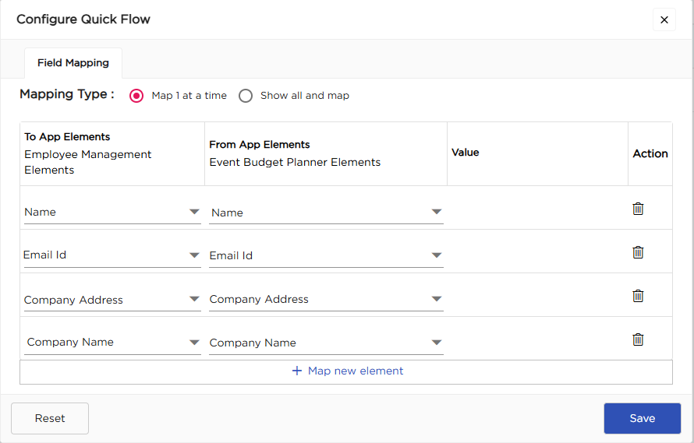
Task: Open To App Email Id dropdown
Action: tap(112, 255)
